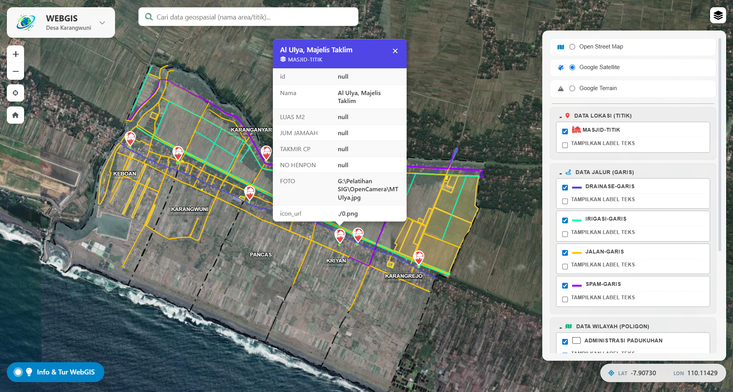The height and width of the screenshot is (392, 733).
Task: Select Open Street Map basemap radio
Action: click(572, 47)
